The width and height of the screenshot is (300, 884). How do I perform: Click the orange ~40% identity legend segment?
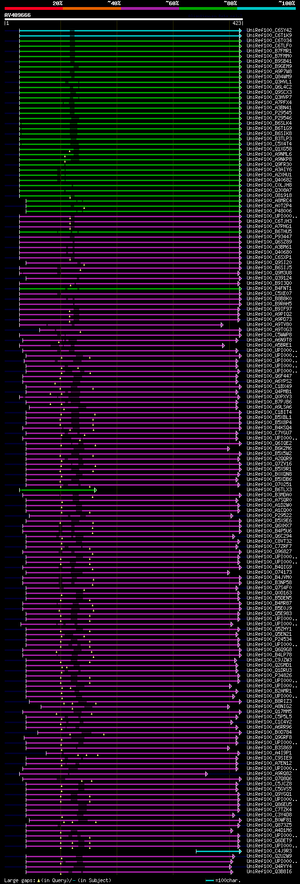91,8
